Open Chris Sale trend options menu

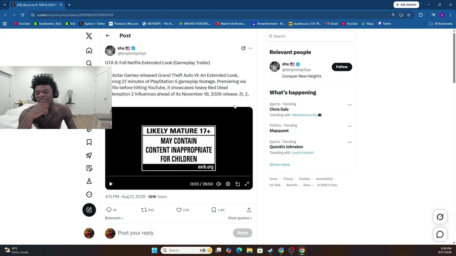coord(349,105)
